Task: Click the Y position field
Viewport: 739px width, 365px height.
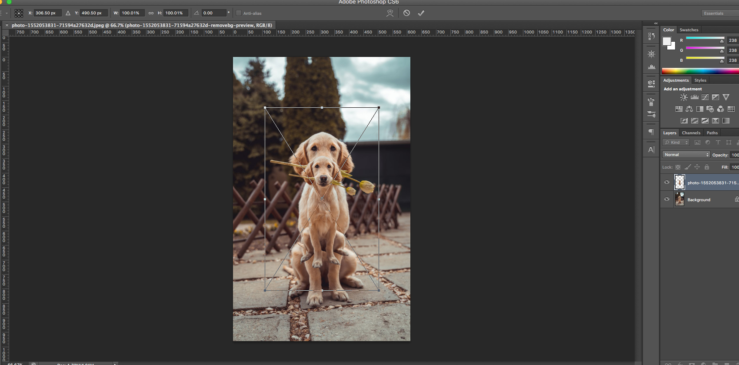Action: pos(94,13)
